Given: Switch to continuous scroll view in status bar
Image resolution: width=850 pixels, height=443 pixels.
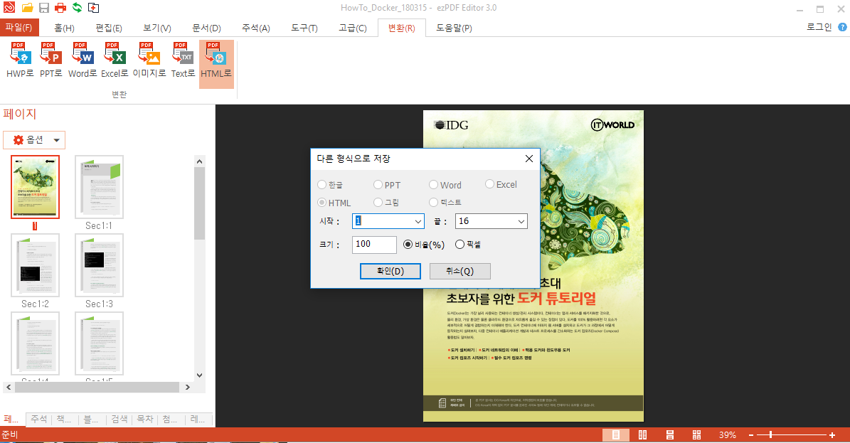Looking at the screenshot, I should point(670,435).
